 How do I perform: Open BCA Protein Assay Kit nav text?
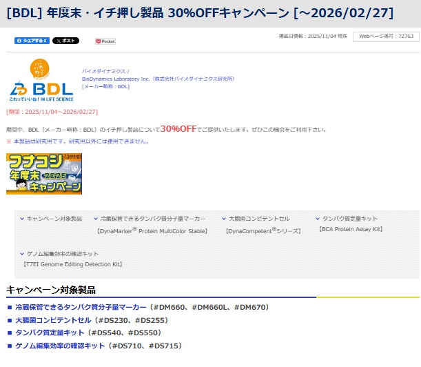pos(351,228)
